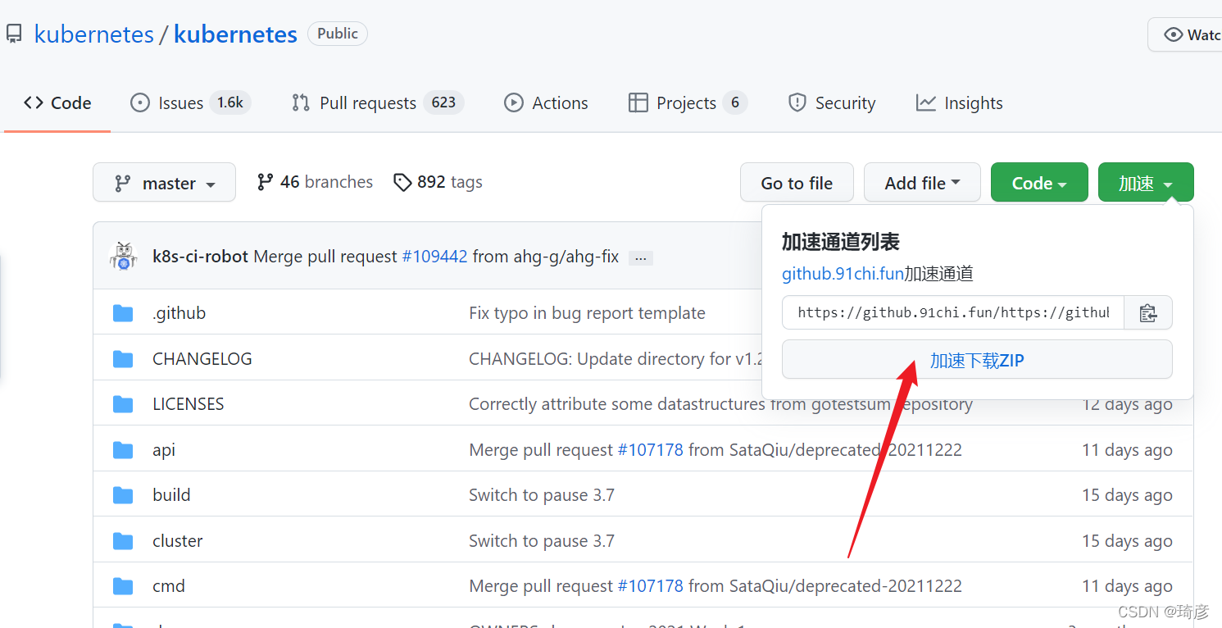Click the #107178 link in the cmd row

coord(650,586)
